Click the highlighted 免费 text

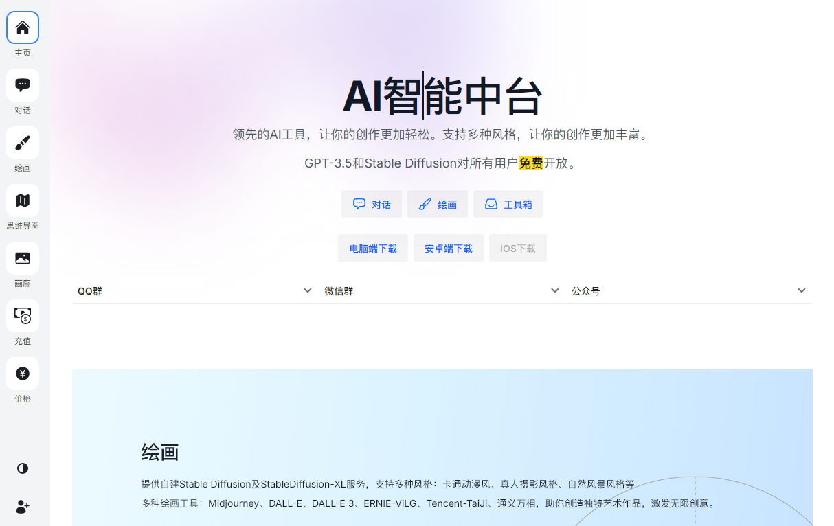531,163
